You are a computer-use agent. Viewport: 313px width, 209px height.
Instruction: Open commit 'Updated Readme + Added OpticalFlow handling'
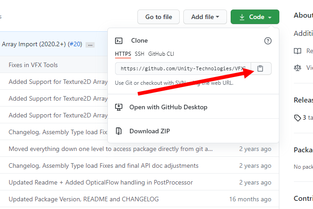[101, 182]
